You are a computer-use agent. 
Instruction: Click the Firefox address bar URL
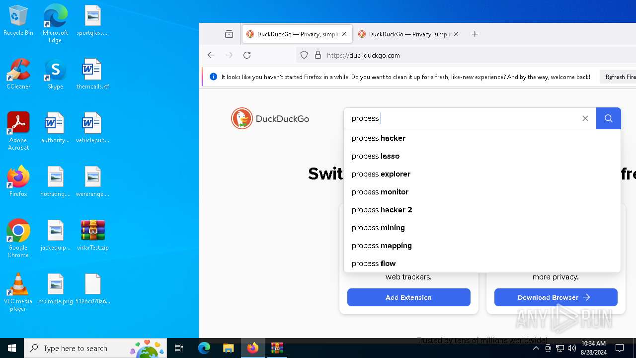(363, 55)
